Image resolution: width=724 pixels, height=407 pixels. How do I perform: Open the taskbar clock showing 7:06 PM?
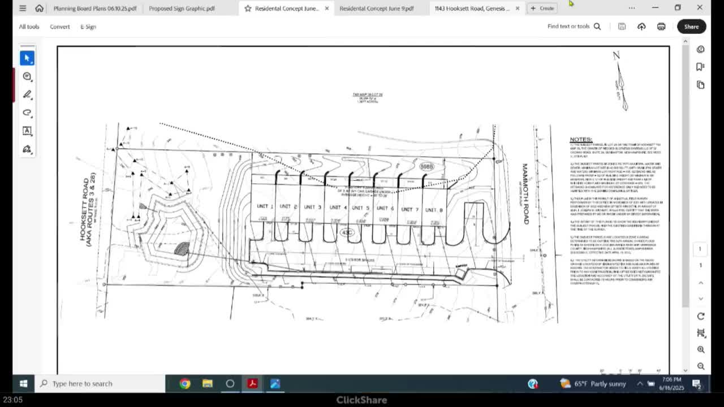[671, 384]
